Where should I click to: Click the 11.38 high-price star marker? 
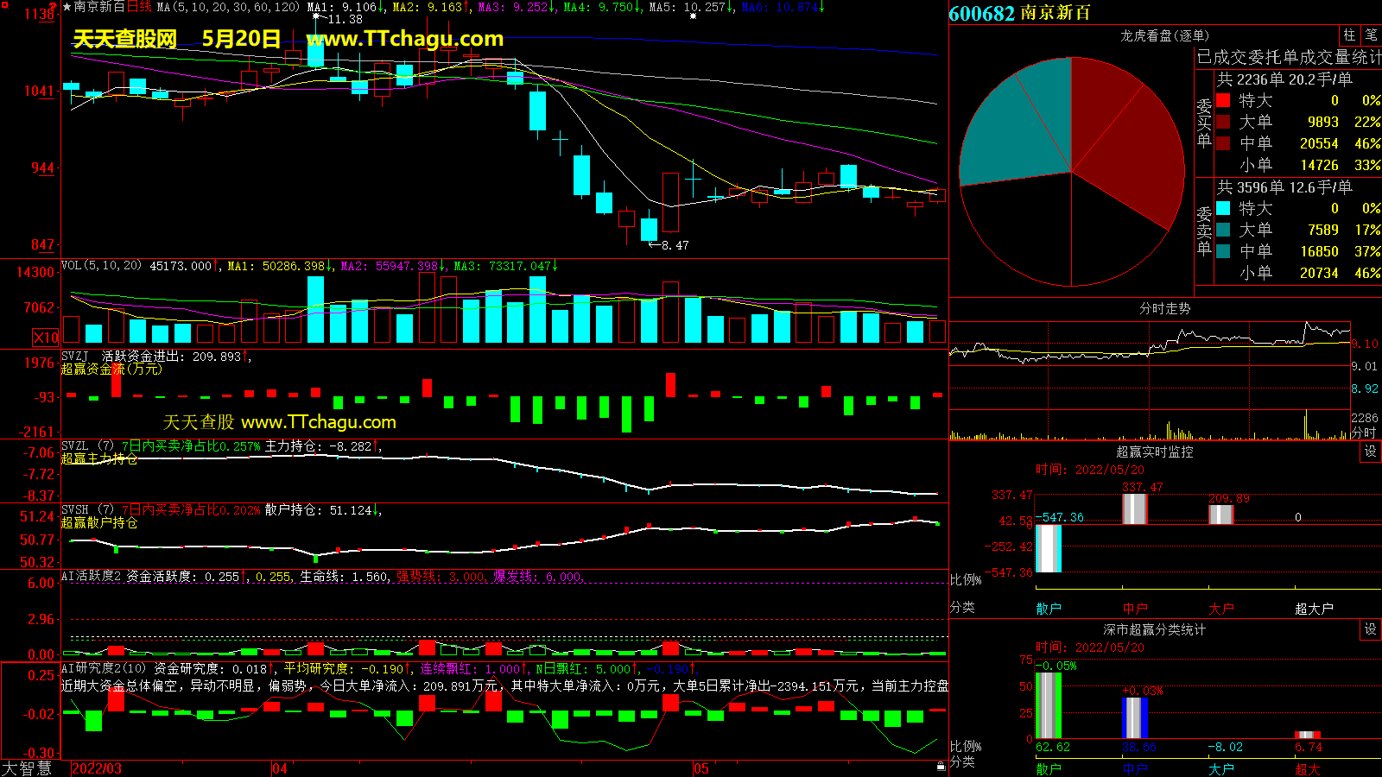click(316, 16)
